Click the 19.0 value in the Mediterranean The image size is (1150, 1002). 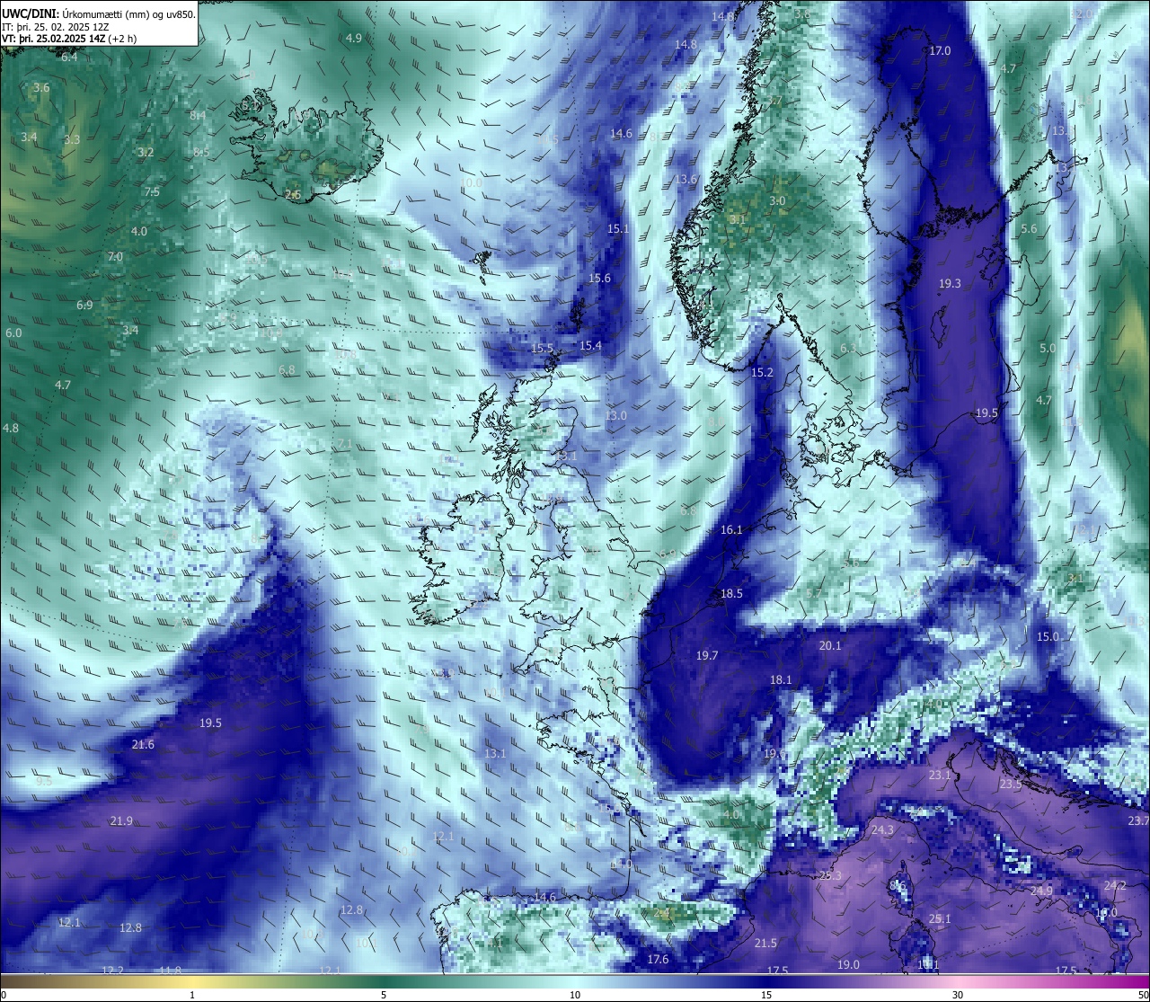[848, 964]
